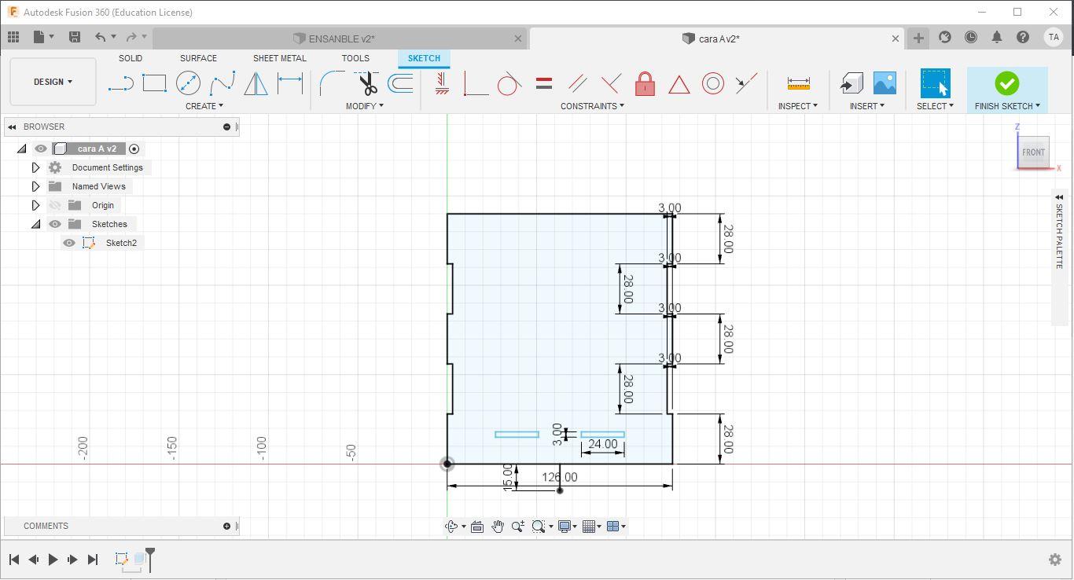Switch to the SOLID tab
The height and width of the screenshot is (580, 1074).
131,58
